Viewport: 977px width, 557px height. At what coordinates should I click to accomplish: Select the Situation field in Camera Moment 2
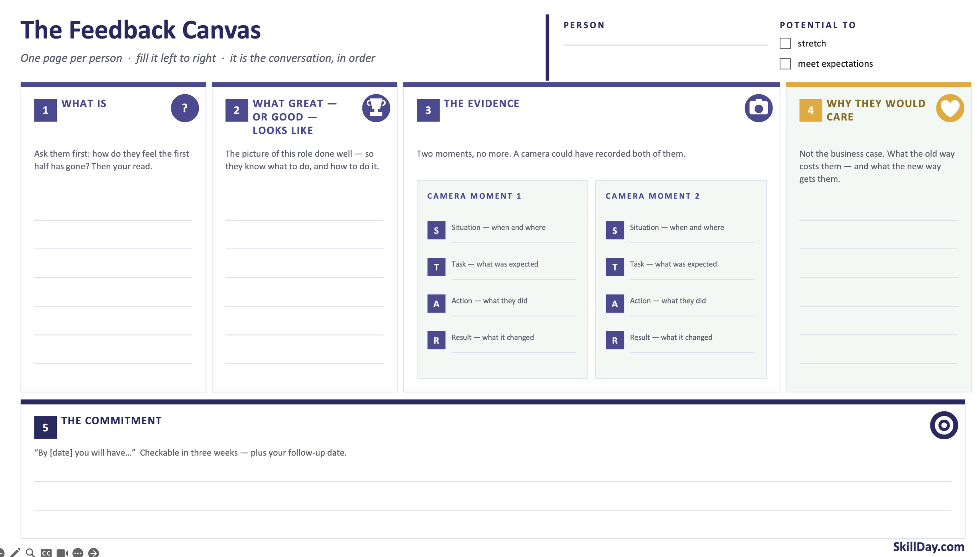coord(680,231)
